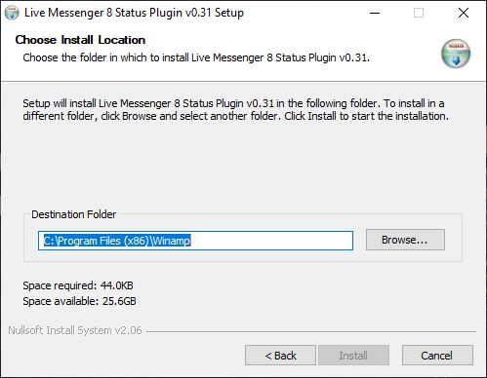487x378 pixels.
Task: Click the Choose Install Location heading
Action: 80,40
